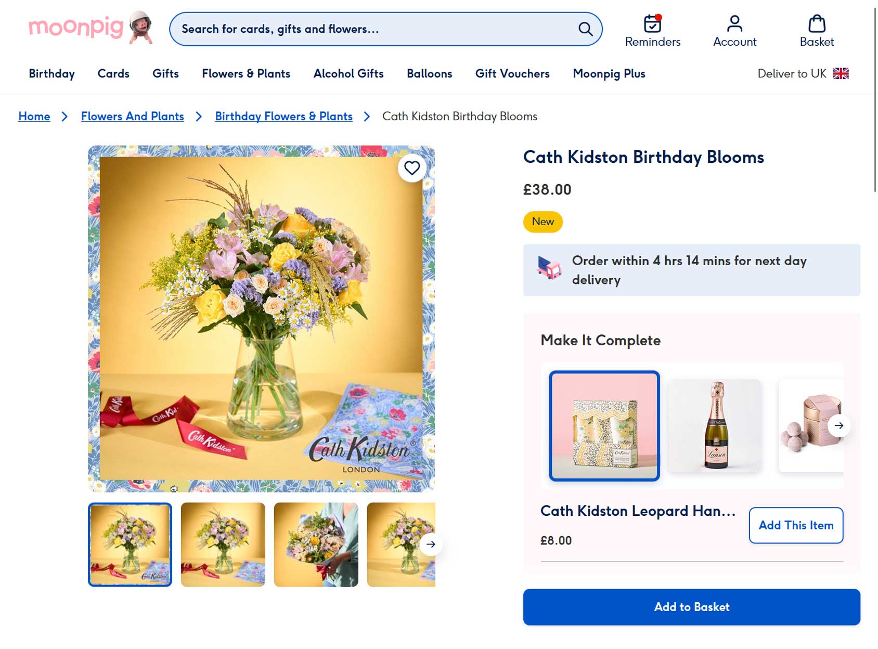Open Flowers & Plants menu
Screen dimensions: 878x649
pyautogui.click(x=246, y=73)
